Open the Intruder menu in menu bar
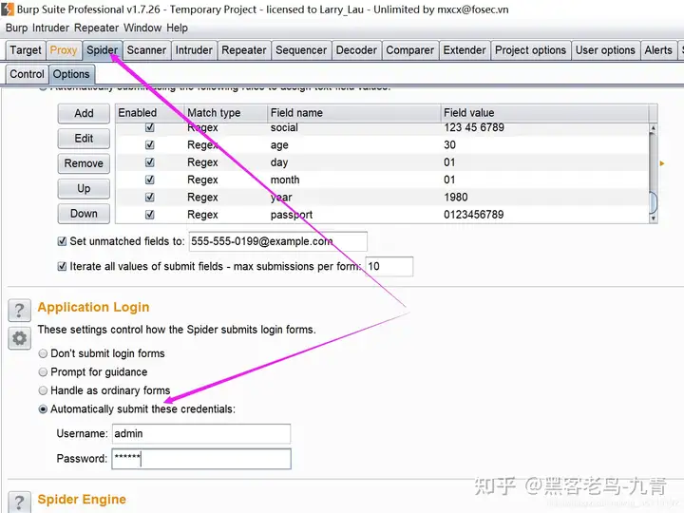 click(50, 28)
